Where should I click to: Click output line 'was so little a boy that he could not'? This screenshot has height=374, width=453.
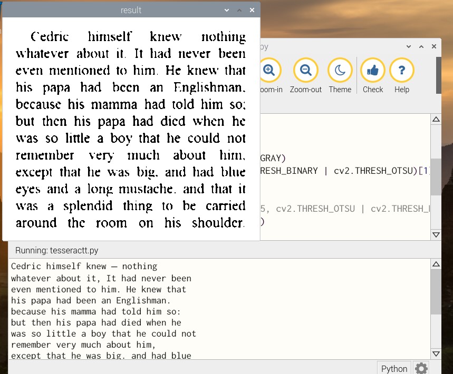103,333
